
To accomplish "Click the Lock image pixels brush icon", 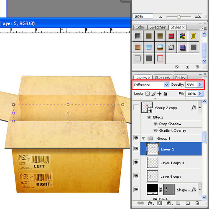I will click(153, 94).
